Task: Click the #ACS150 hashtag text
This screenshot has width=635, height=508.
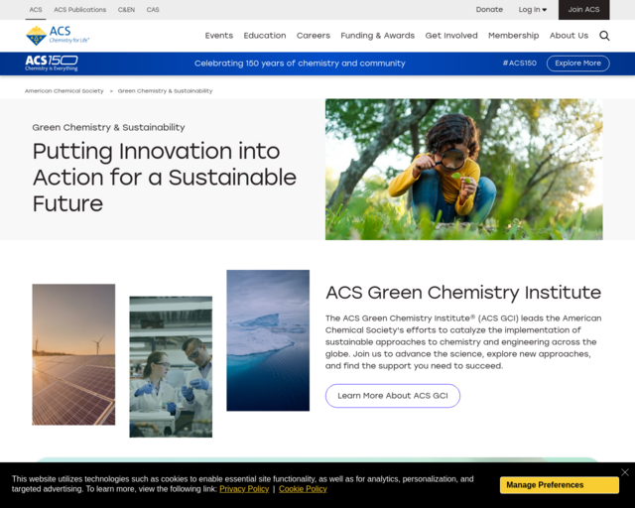Action: point(520,63)
